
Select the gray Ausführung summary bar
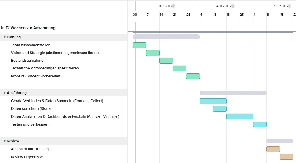pos(233,93)
